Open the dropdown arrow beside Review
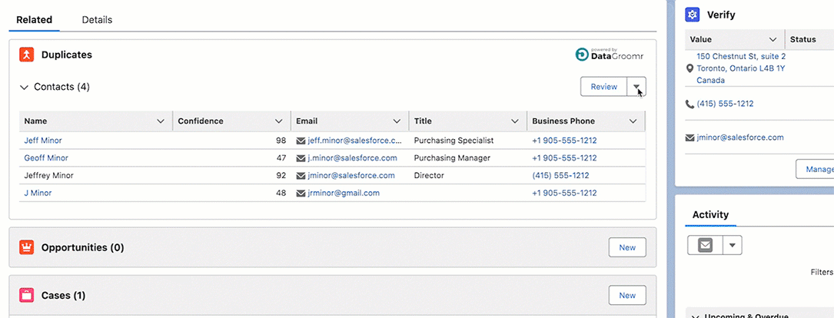The image size is (834, 318). pyautogui.click(x=636, y=87)
